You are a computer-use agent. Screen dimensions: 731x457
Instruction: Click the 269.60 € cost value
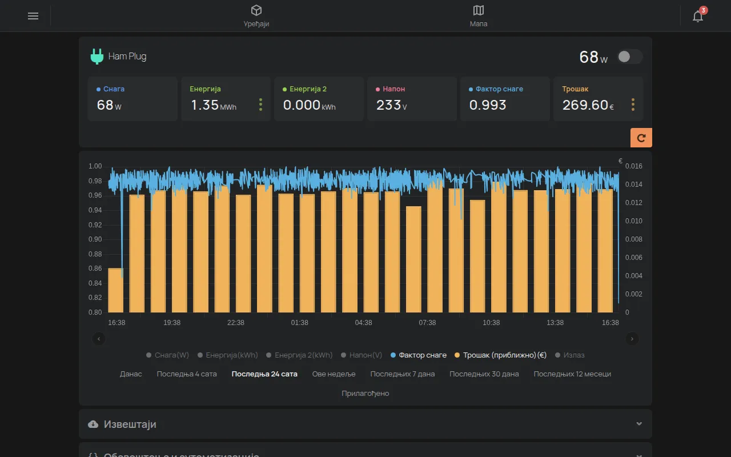coord(588,105)
